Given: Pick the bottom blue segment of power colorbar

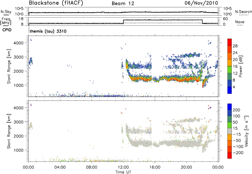Looking at the screenshot, I should coord(230,90).
